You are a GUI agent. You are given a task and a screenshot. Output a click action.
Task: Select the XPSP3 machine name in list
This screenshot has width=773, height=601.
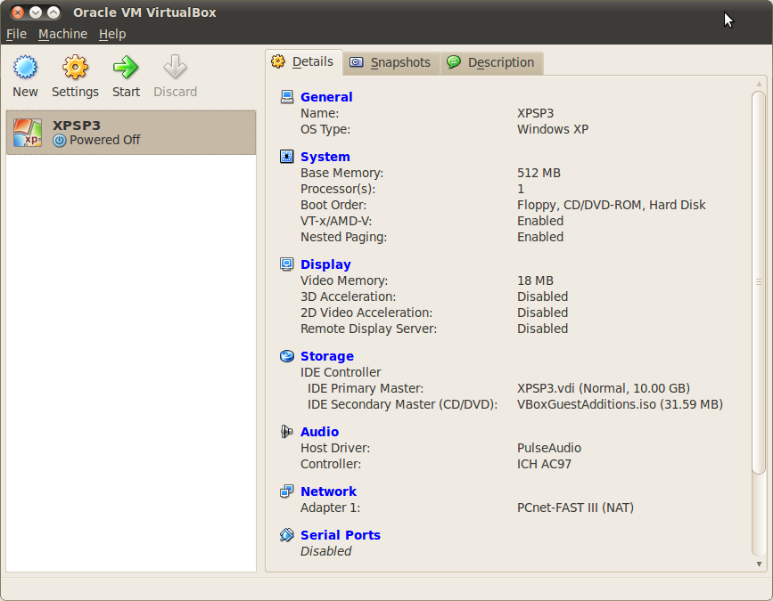(77, 126)
